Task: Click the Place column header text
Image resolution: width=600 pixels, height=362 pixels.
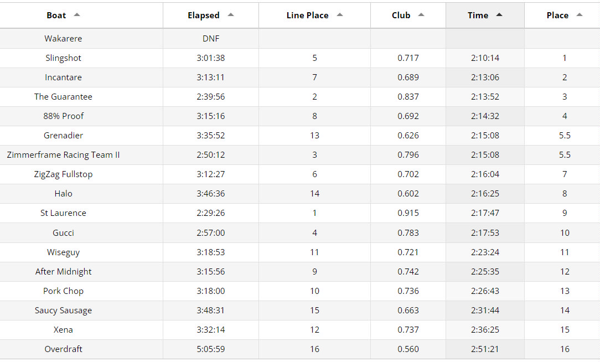Action: click(557, 15)
